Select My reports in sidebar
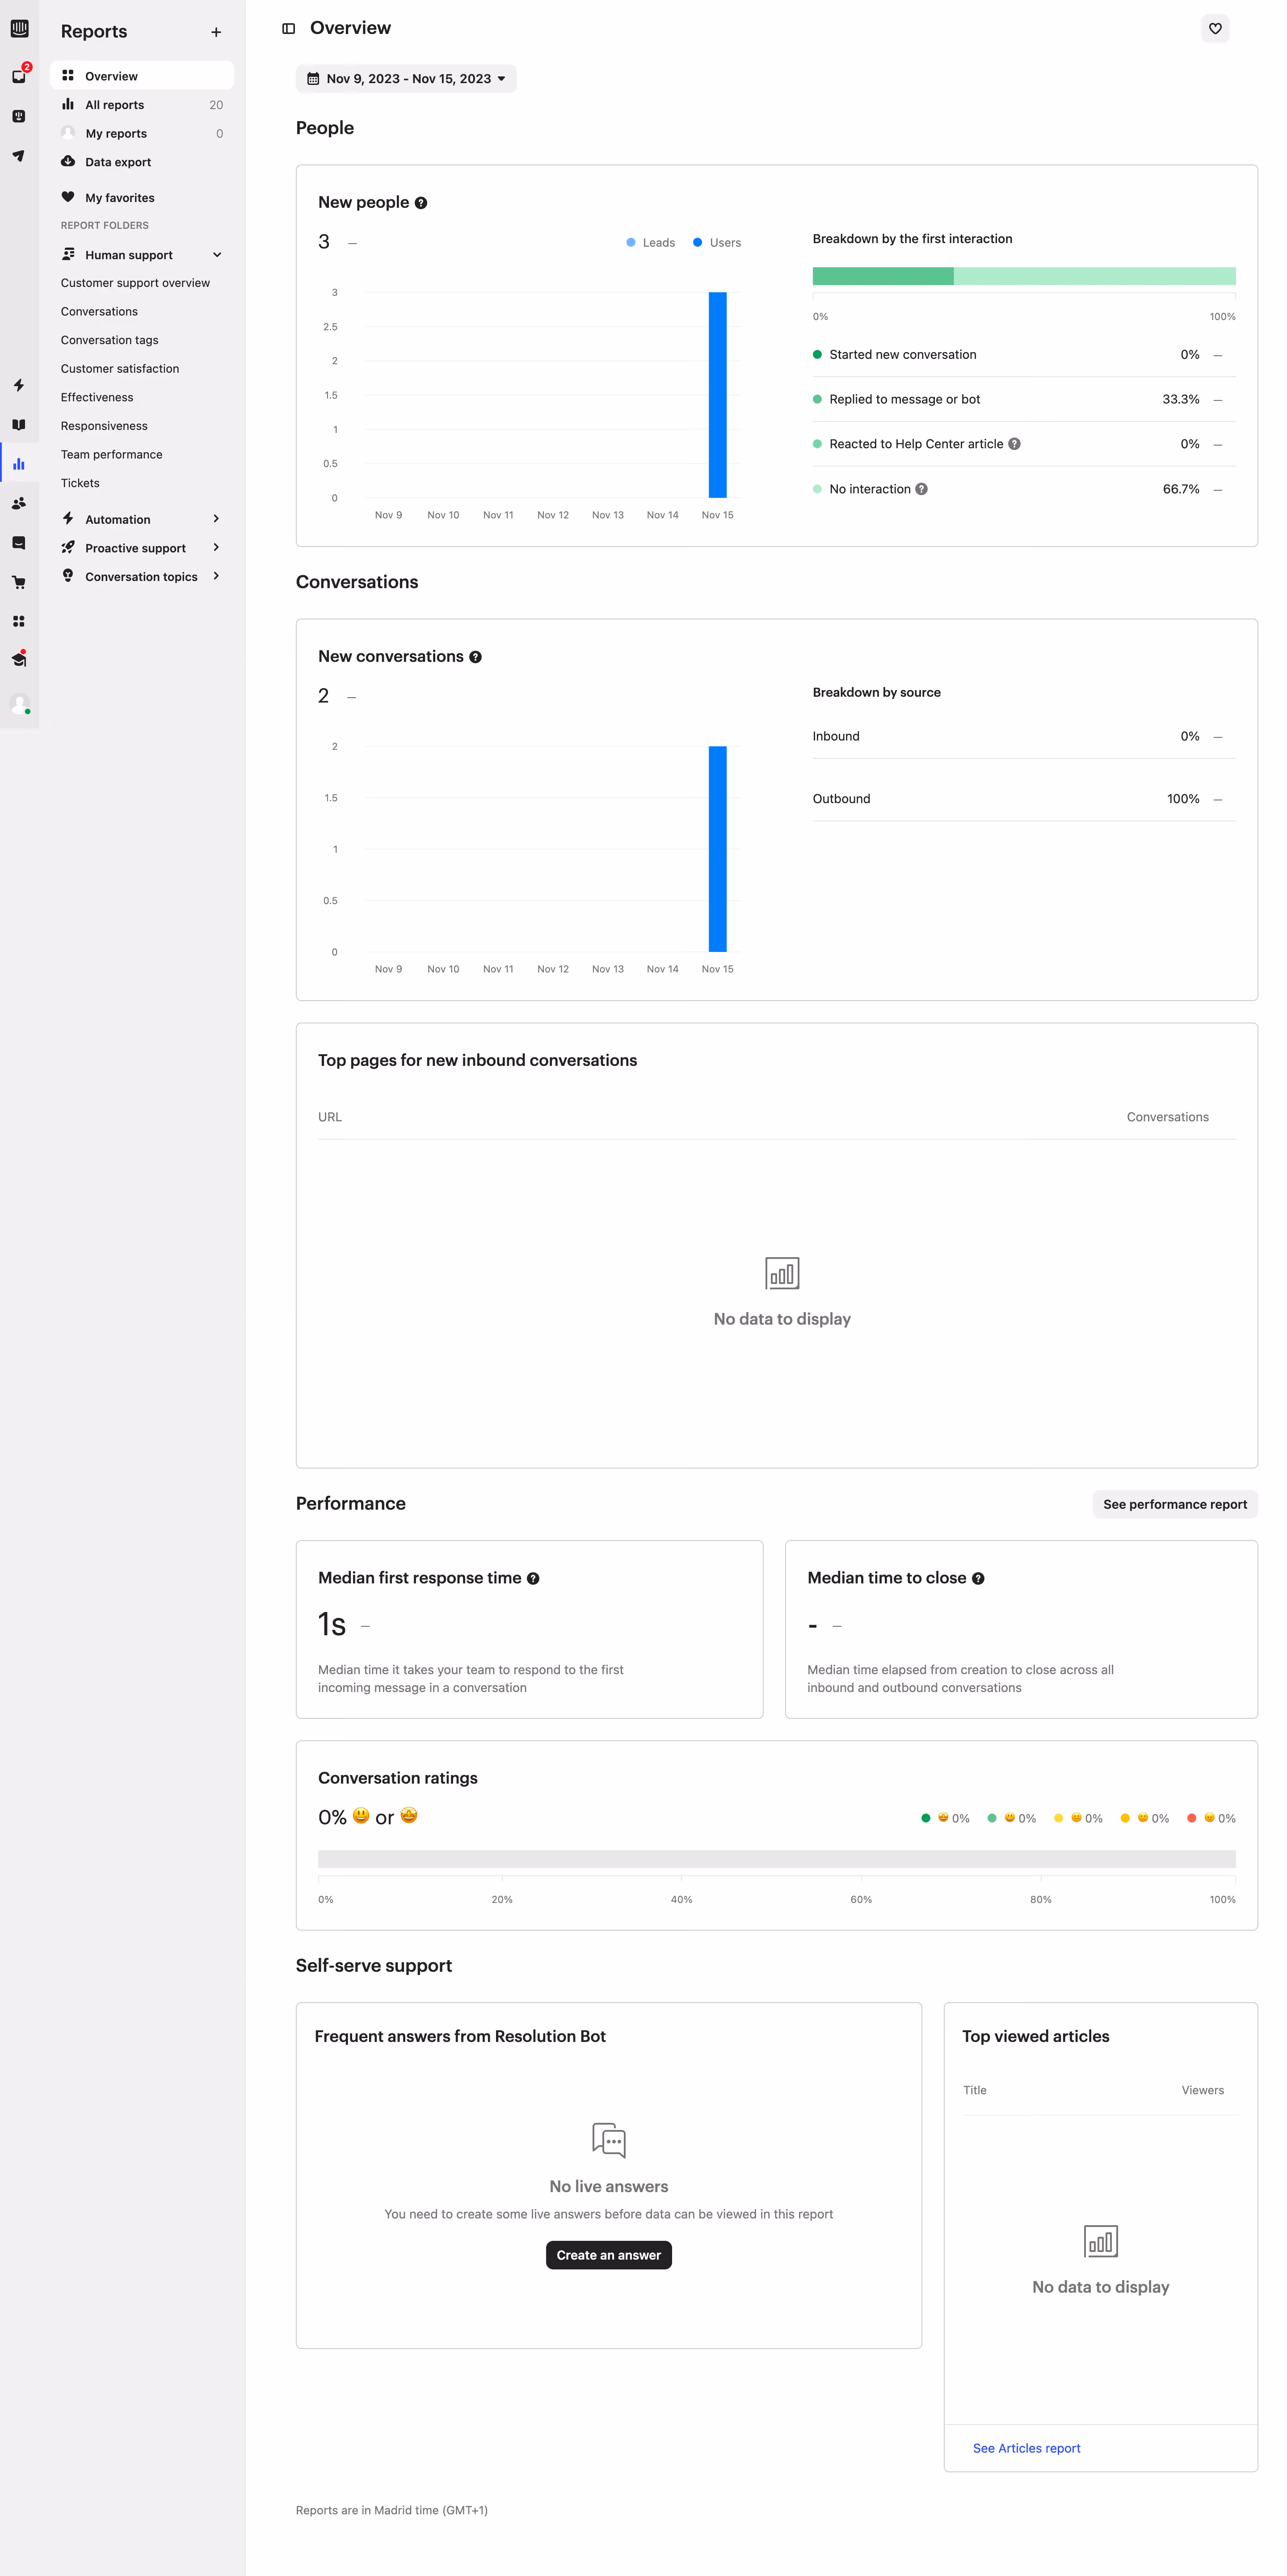The image size is (1287, 2576). coord(142,133)
